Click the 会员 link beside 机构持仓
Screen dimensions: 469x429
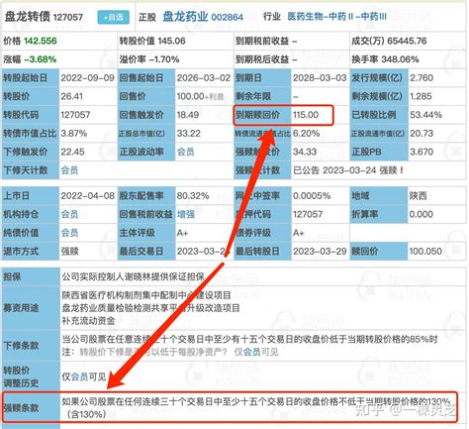point(69,214)
